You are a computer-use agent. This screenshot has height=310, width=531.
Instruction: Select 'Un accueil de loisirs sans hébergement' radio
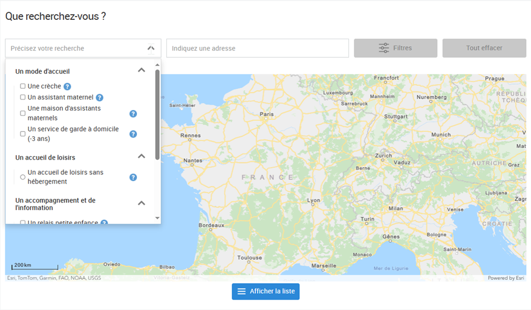click(x=23, y=177)
